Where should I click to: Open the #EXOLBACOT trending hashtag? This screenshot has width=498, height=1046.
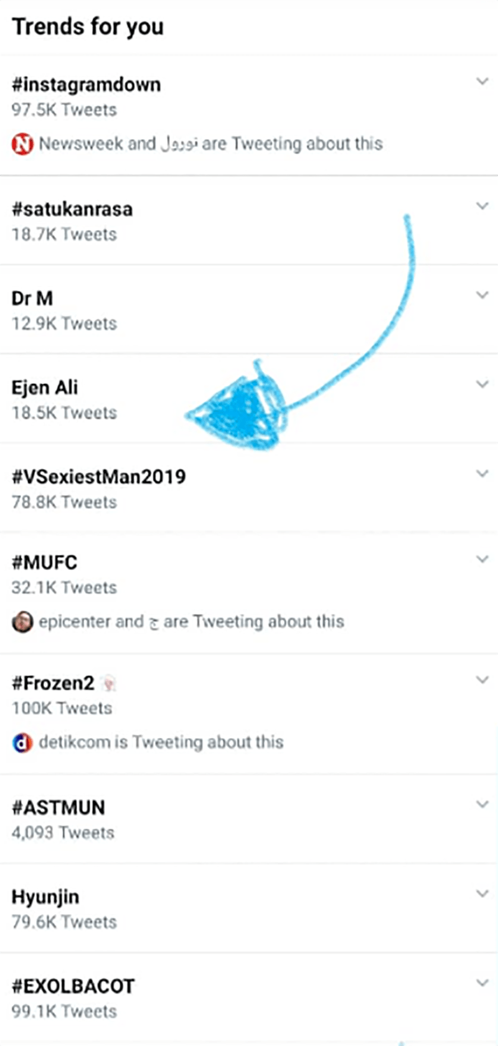[x=73, y=986]
